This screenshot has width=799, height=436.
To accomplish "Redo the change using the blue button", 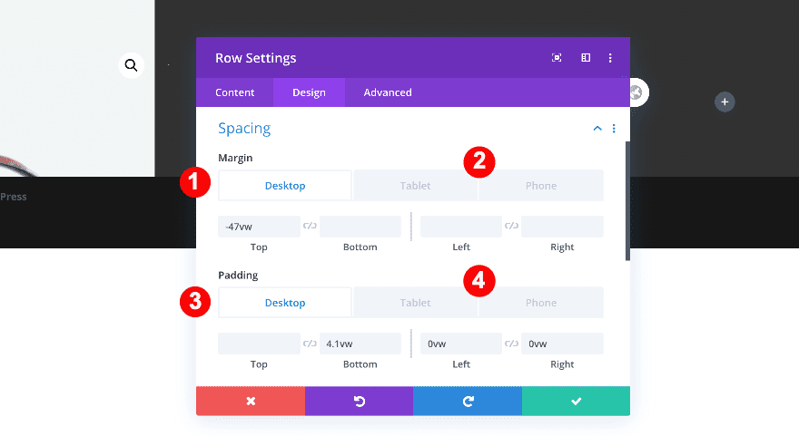I will pyautogui.click(x=468, y=401).
